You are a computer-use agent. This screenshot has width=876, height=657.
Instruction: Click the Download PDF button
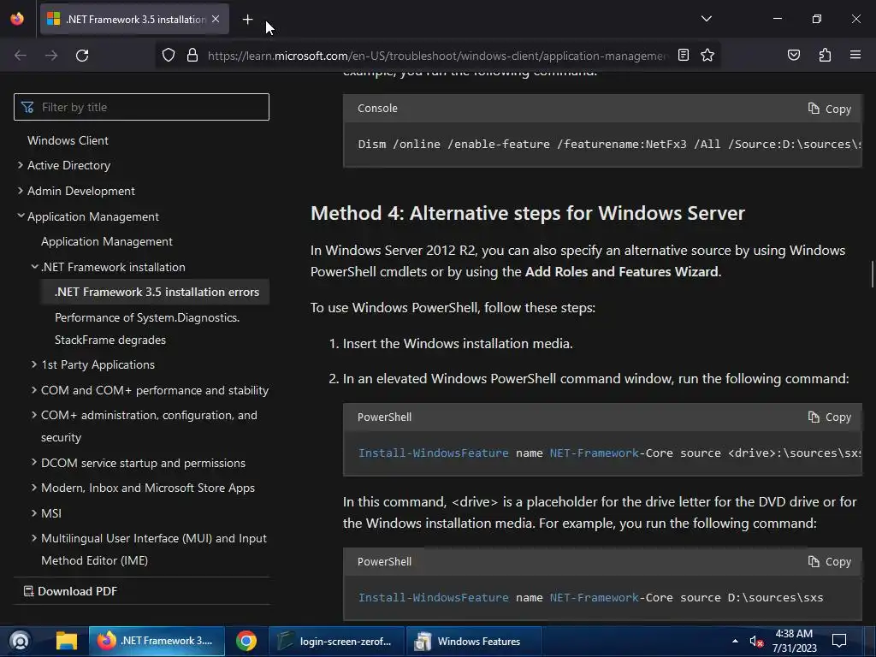70,591
